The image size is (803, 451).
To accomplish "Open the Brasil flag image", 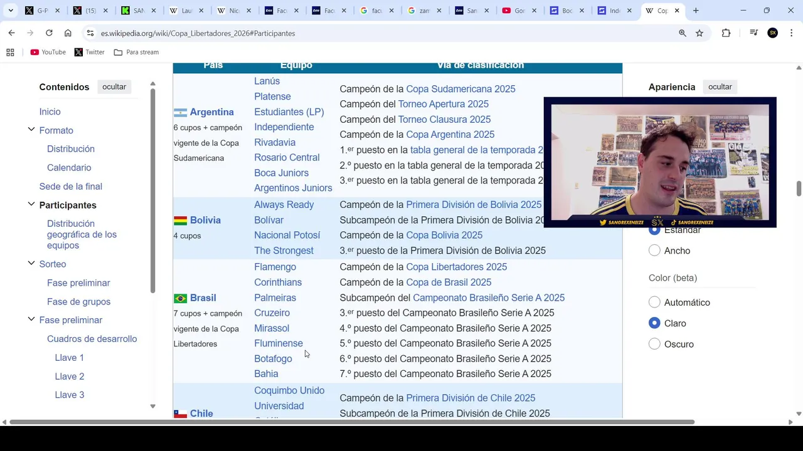I will tap(180, 298).
